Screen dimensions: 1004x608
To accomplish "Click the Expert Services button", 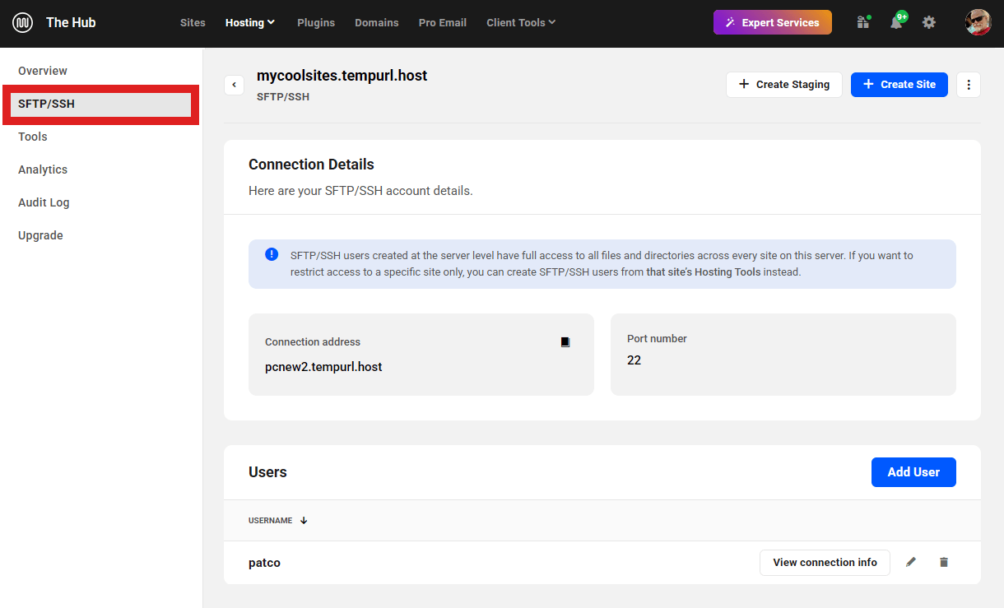I will point(773,22).
